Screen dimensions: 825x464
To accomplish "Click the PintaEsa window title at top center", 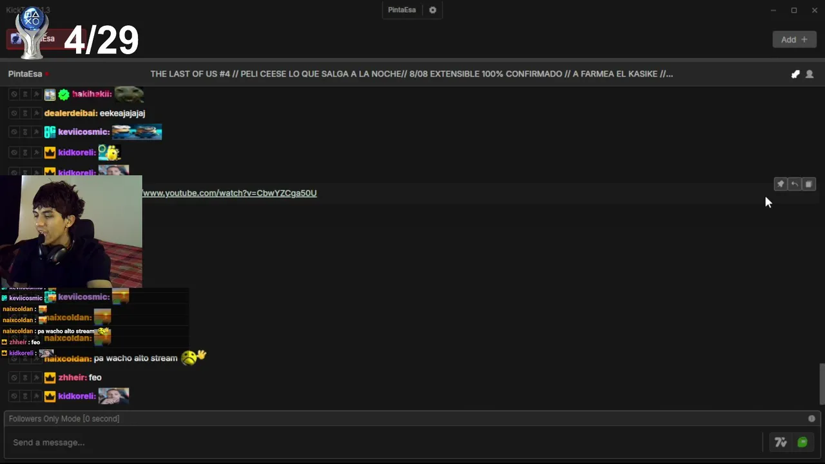I will point(402,10).
